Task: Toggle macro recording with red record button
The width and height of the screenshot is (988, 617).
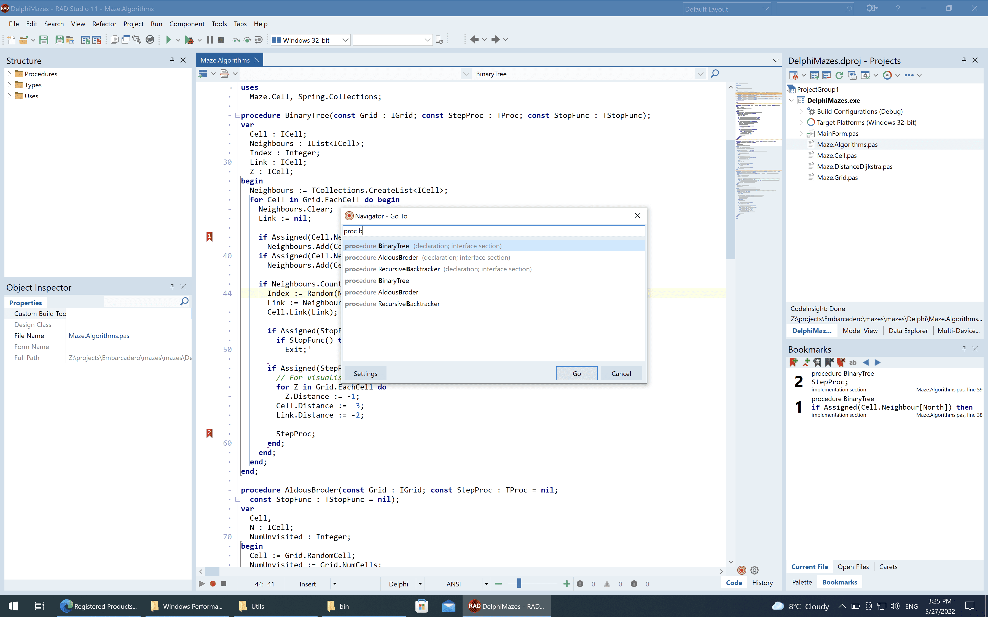Action: pyautogui.click(x=213, y=584)
